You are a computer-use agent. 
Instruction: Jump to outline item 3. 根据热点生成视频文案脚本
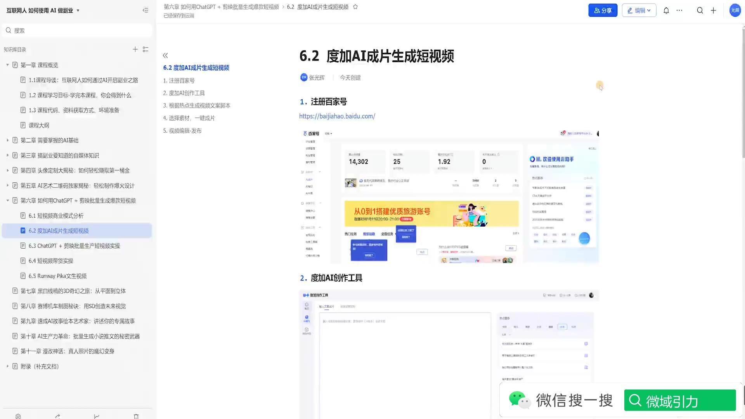pyautogui.click(x=197, y=105)
